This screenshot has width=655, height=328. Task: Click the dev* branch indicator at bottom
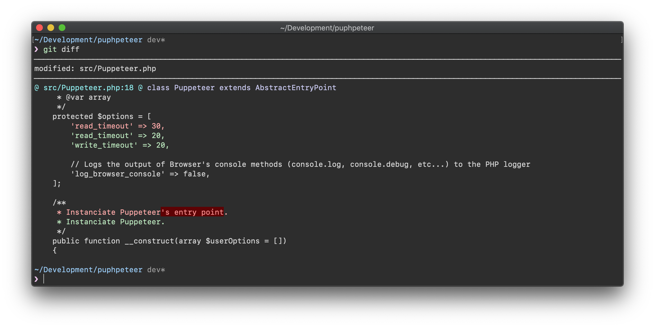tap(156, 270)
